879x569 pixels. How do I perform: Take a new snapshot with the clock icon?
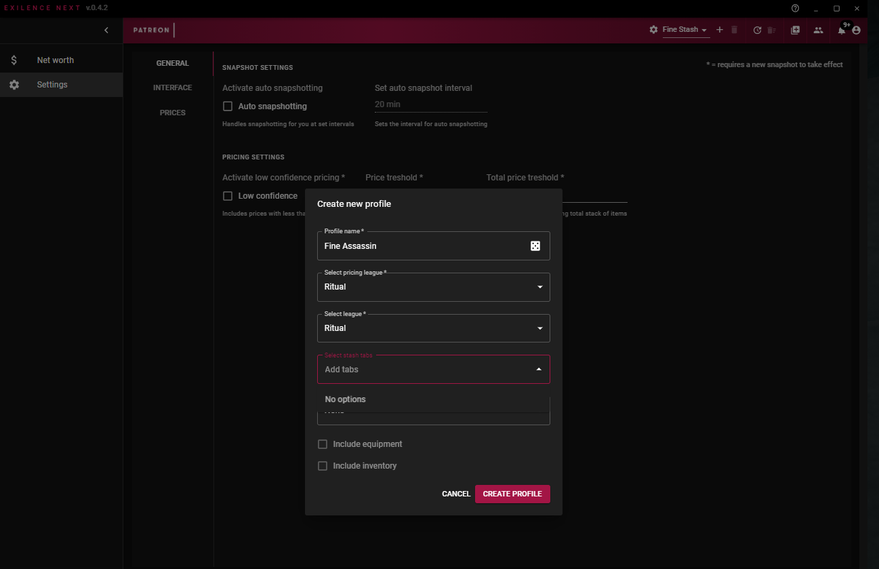(757, 30)
